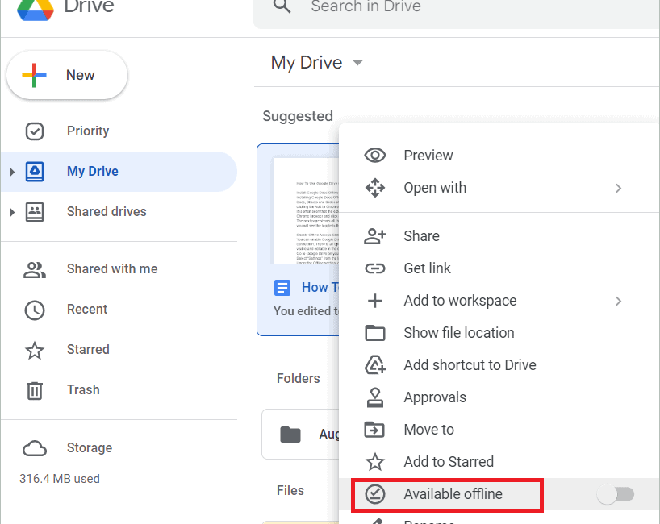Viewport: 660px width, 524px height.
Task: Click the Get link chain icon
Action: tap(375, 268)
